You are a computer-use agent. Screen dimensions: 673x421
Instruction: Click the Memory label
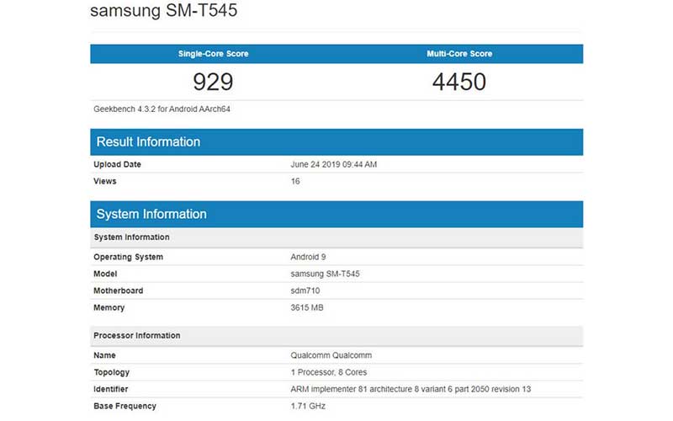[x=109, y=307]
